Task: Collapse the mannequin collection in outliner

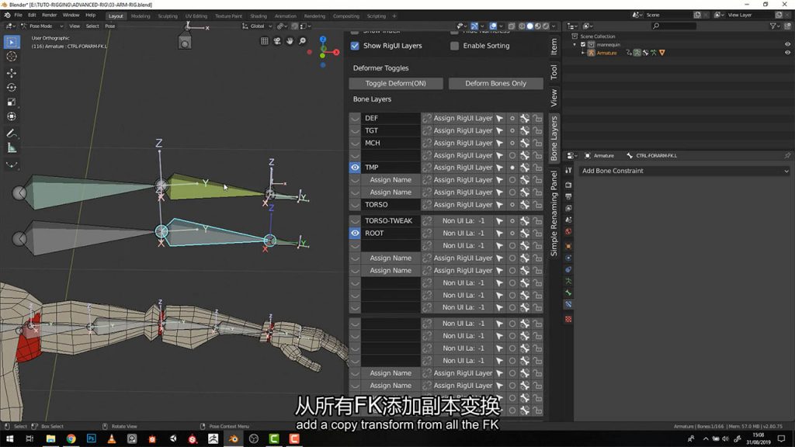Action: point(575,44)
